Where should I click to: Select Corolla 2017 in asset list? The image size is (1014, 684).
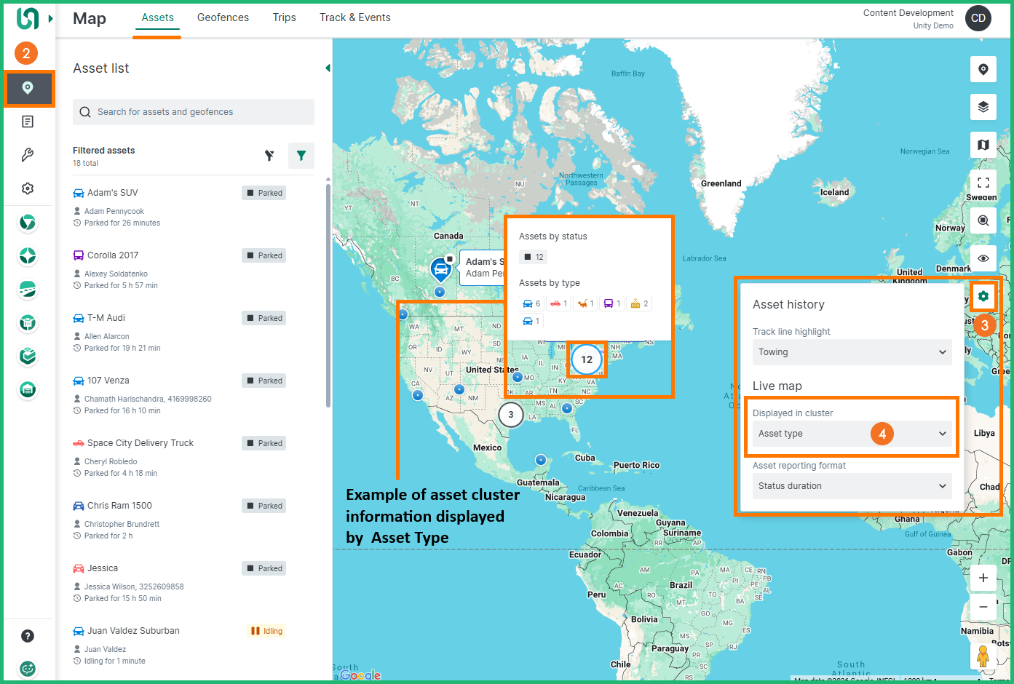(x=113, y=255)
